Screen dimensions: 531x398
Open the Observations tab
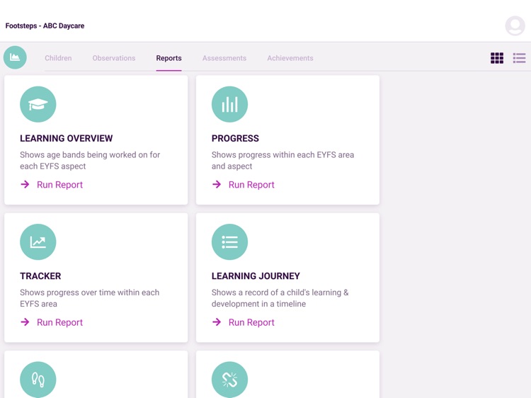pos(114,58)
